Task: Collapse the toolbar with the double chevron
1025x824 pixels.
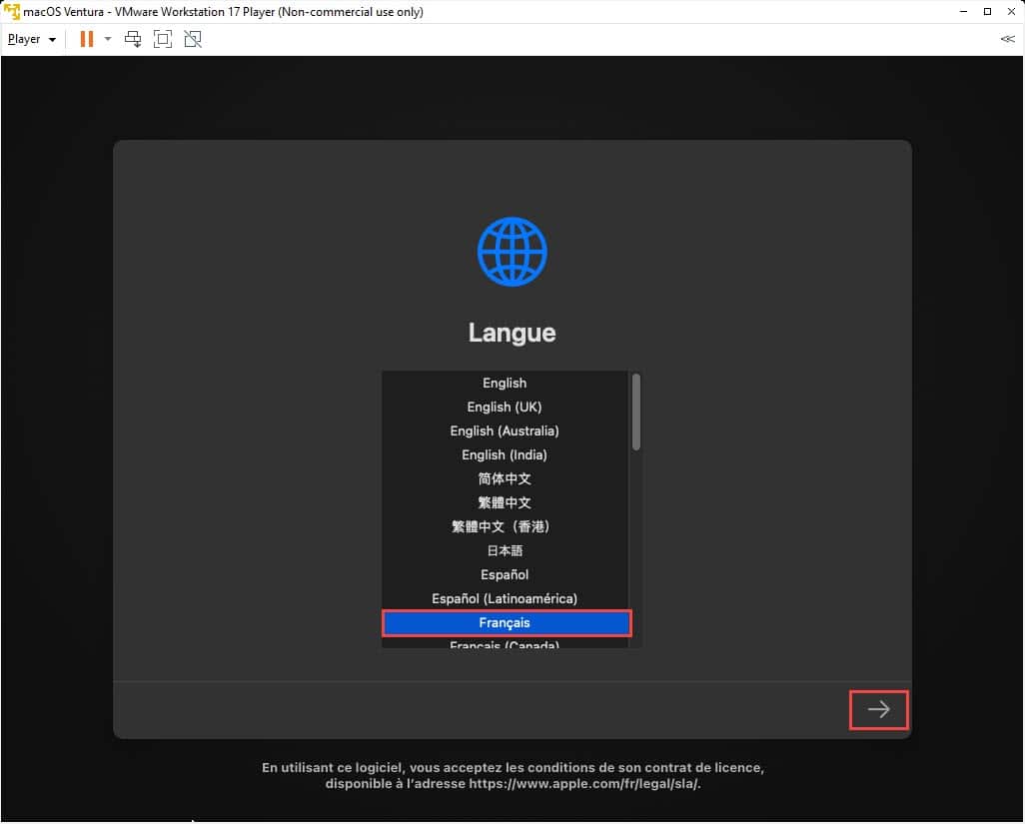Action: (1007, 39)
